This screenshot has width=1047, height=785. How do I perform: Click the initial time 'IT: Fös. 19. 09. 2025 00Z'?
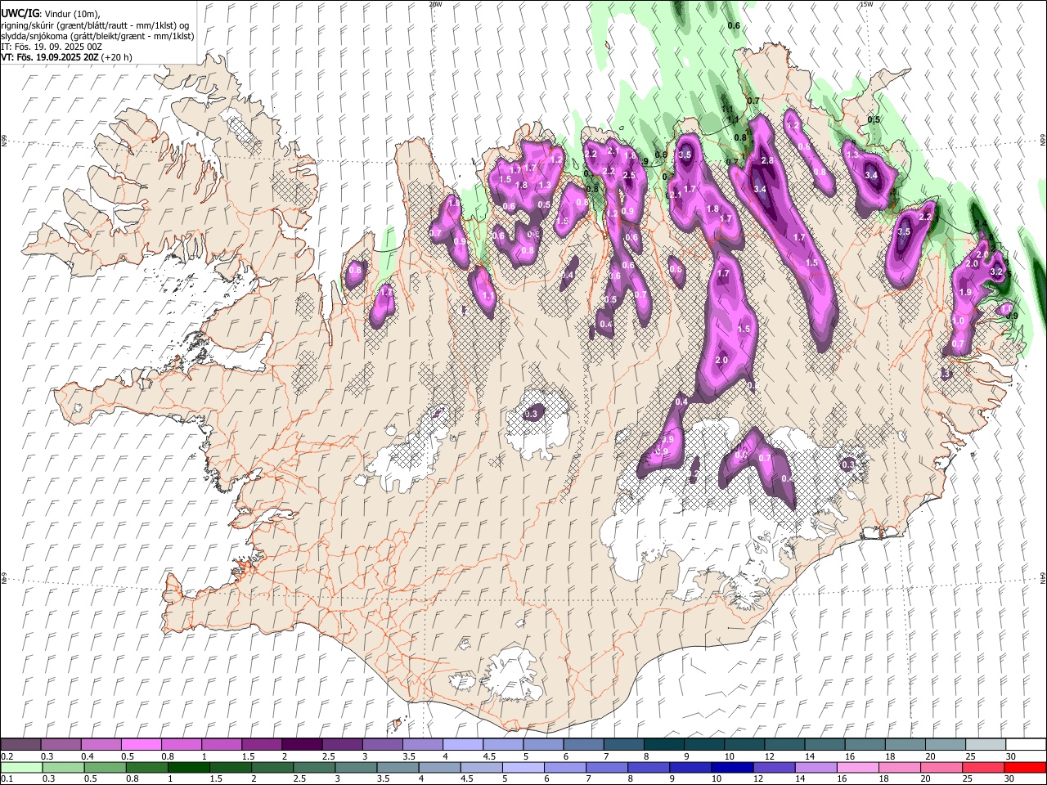pos(52,47)
